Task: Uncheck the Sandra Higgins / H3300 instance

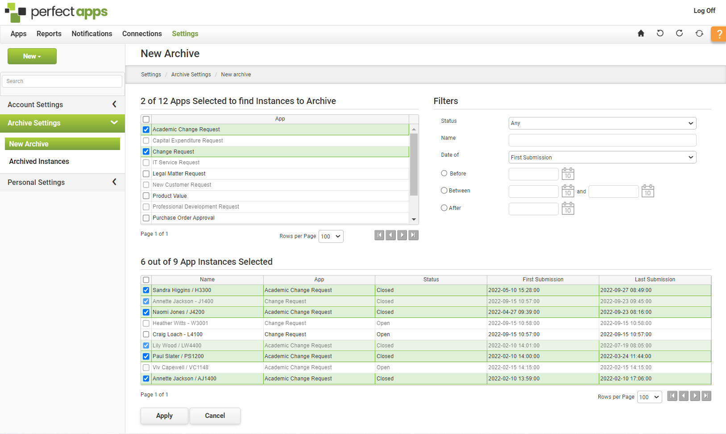Action: point(146,290)
